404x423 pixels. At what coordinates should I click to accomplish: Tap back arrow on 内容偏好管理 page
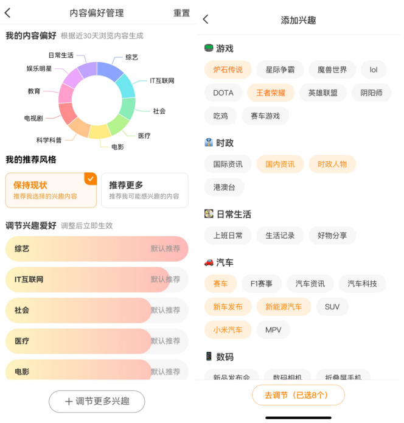coord(8,13)
